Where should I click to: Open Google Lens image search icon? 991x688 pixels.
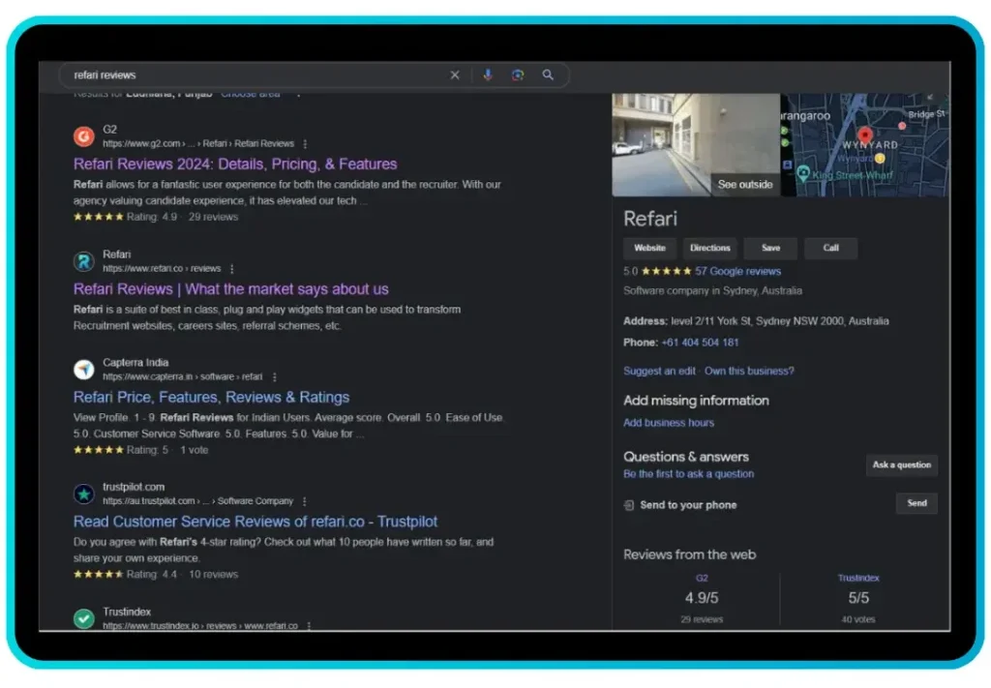(518, 75)
